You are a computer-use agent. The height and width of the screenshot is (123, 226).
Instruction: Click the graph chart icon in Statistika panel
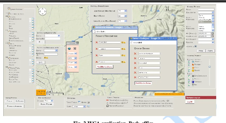pos(89,102)
